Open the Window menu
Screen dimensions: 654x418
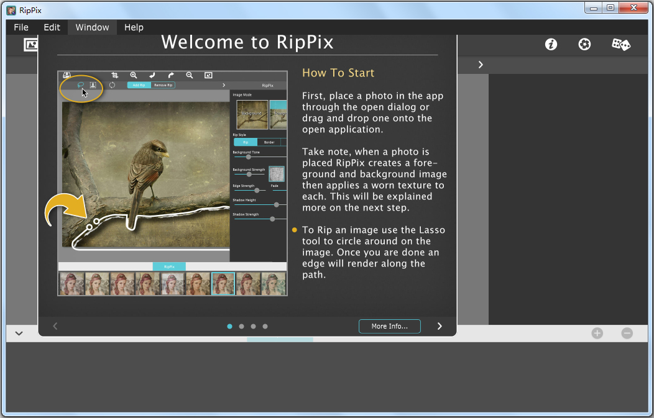coord(92,27)
